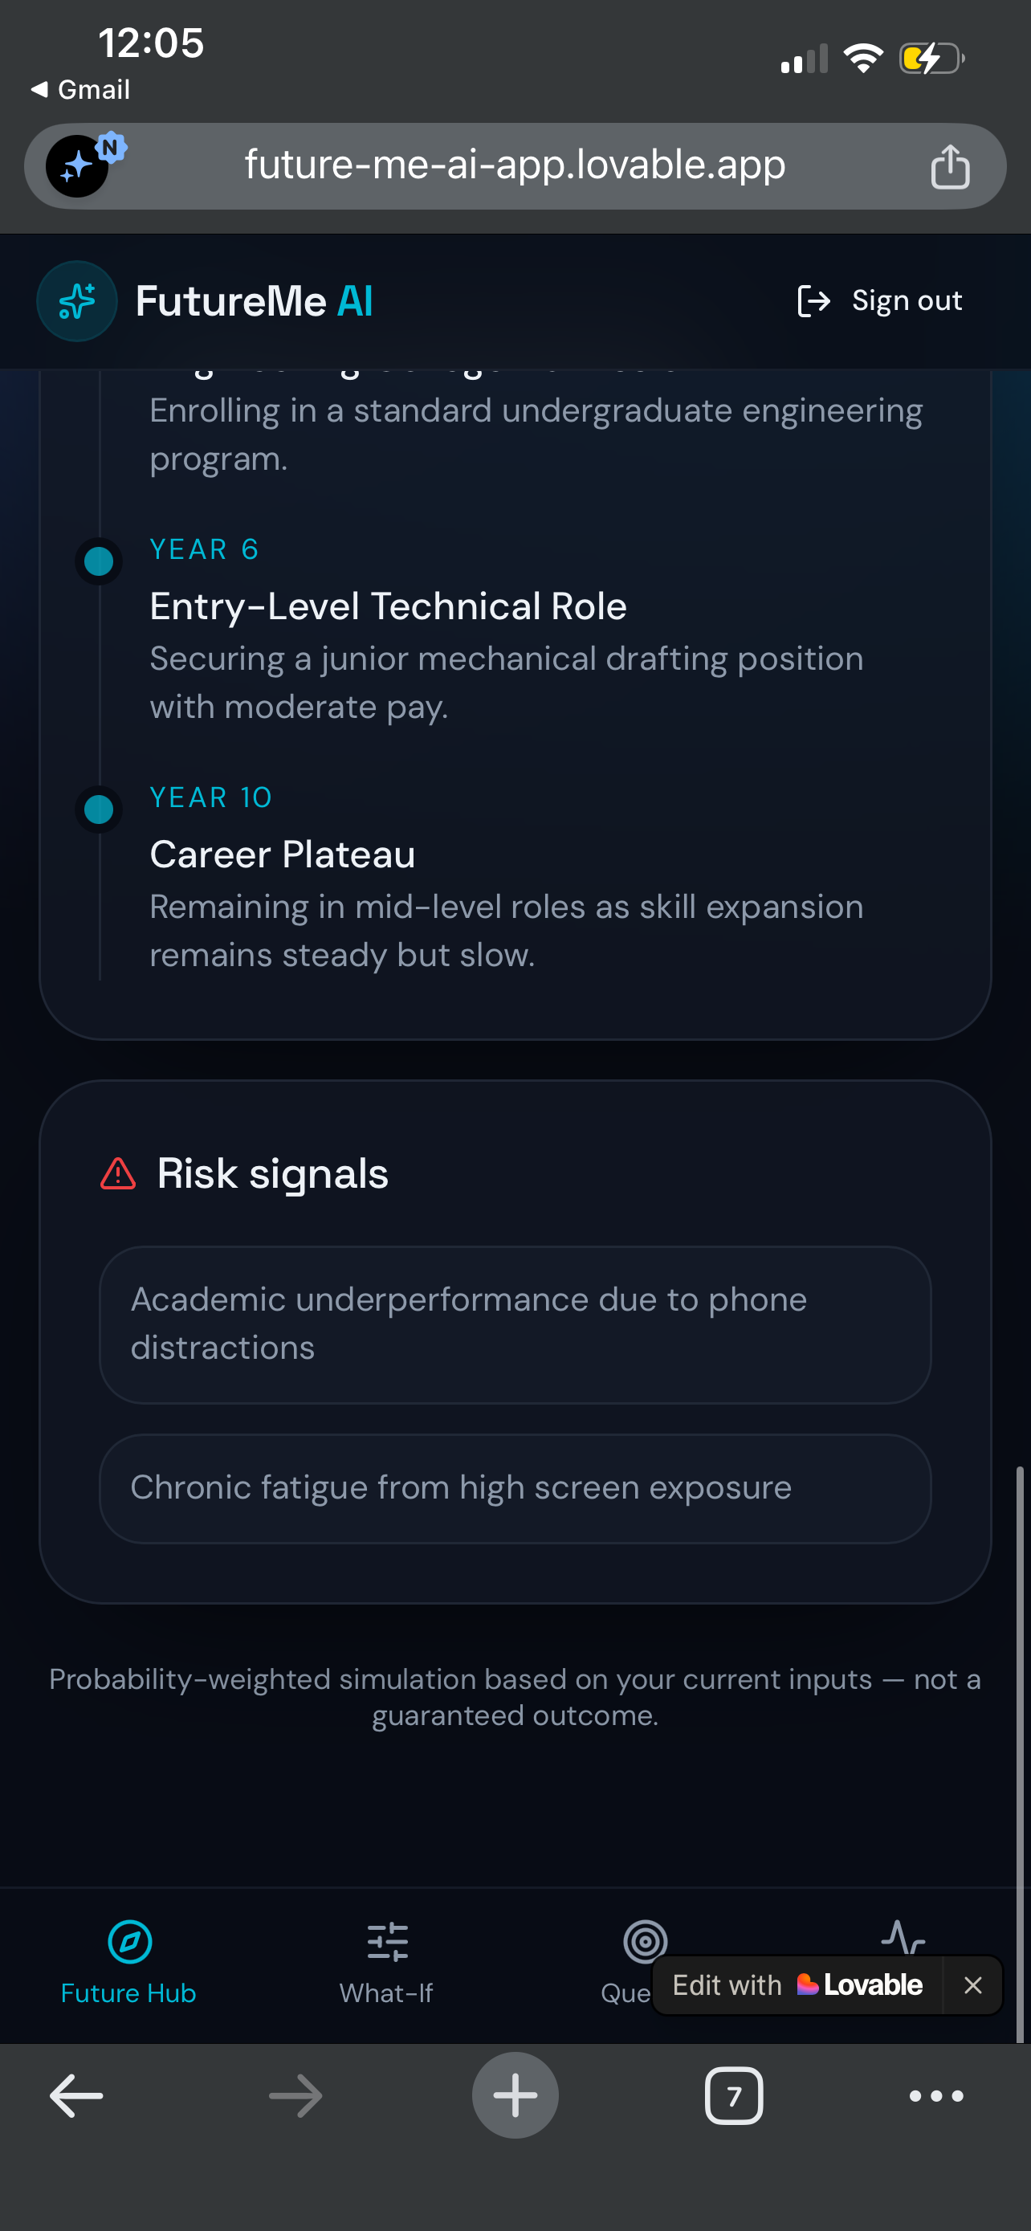Click the Sign out text
The width and height of the screenshot is (1031, 2231).
click(907, 300)
